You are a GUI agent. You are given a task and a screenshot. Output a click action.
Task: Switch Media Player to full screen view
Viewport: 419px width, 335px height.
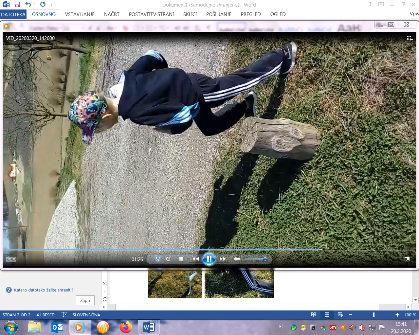407,259
